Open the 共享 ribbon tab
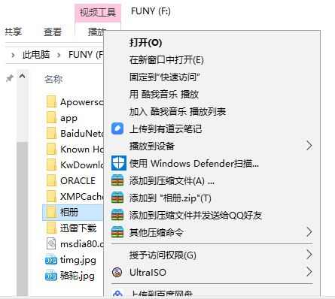335x299 pixels. 14,32
